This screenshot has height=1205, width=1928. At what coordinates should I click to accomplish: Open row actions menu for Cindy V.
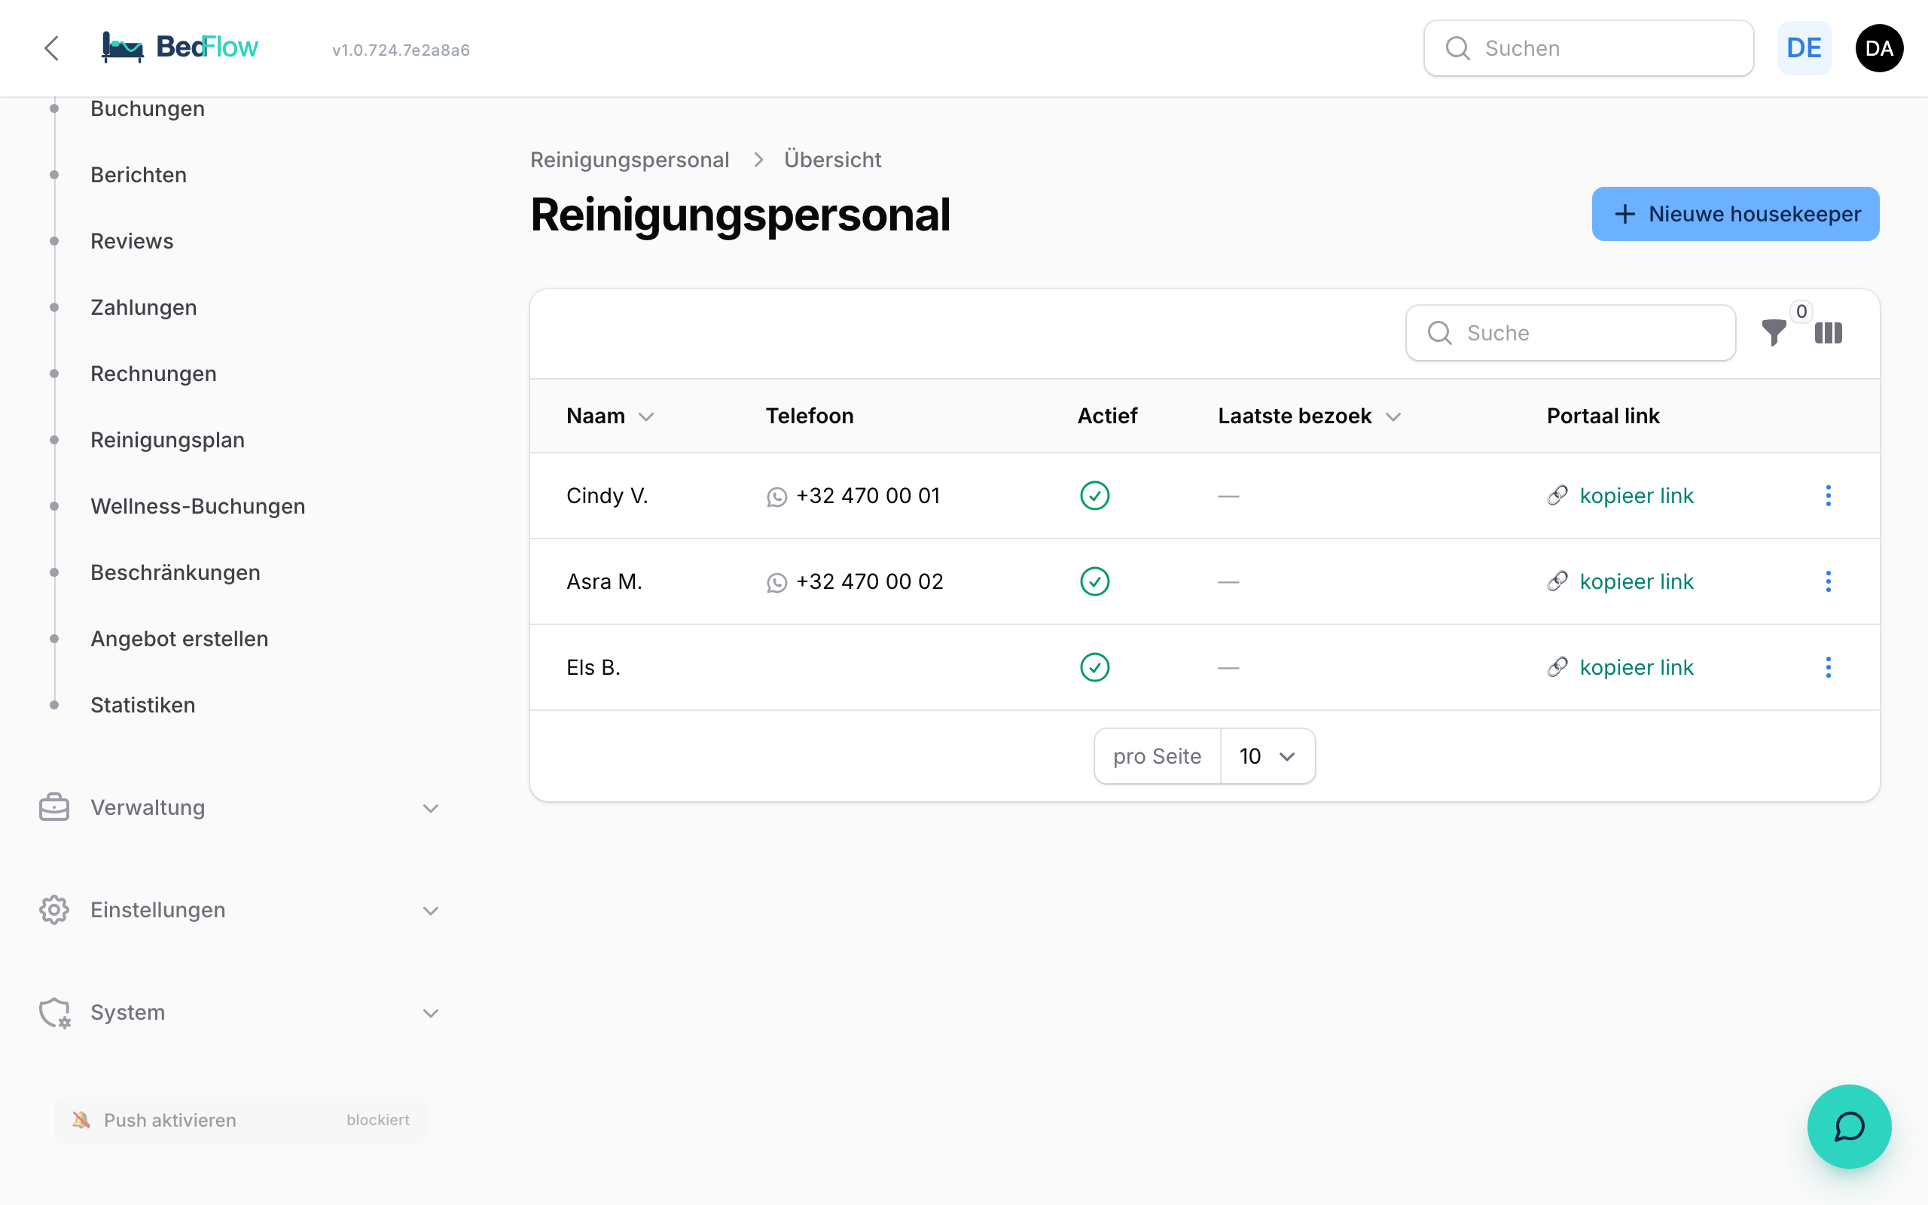coord(1829,496)
